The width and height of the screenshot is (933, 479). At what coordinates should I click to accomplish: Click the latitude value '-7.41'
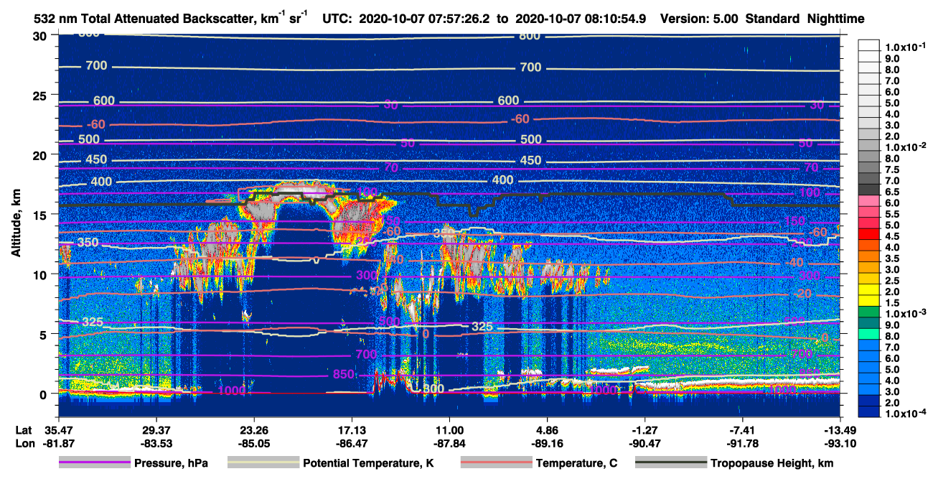(x=743, y=429)
